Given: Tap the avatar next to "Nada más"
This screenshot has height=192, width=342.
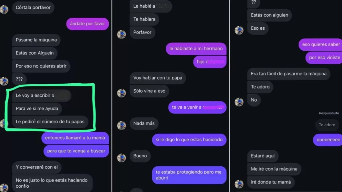Looking at the screenshot, I should 122,125.
